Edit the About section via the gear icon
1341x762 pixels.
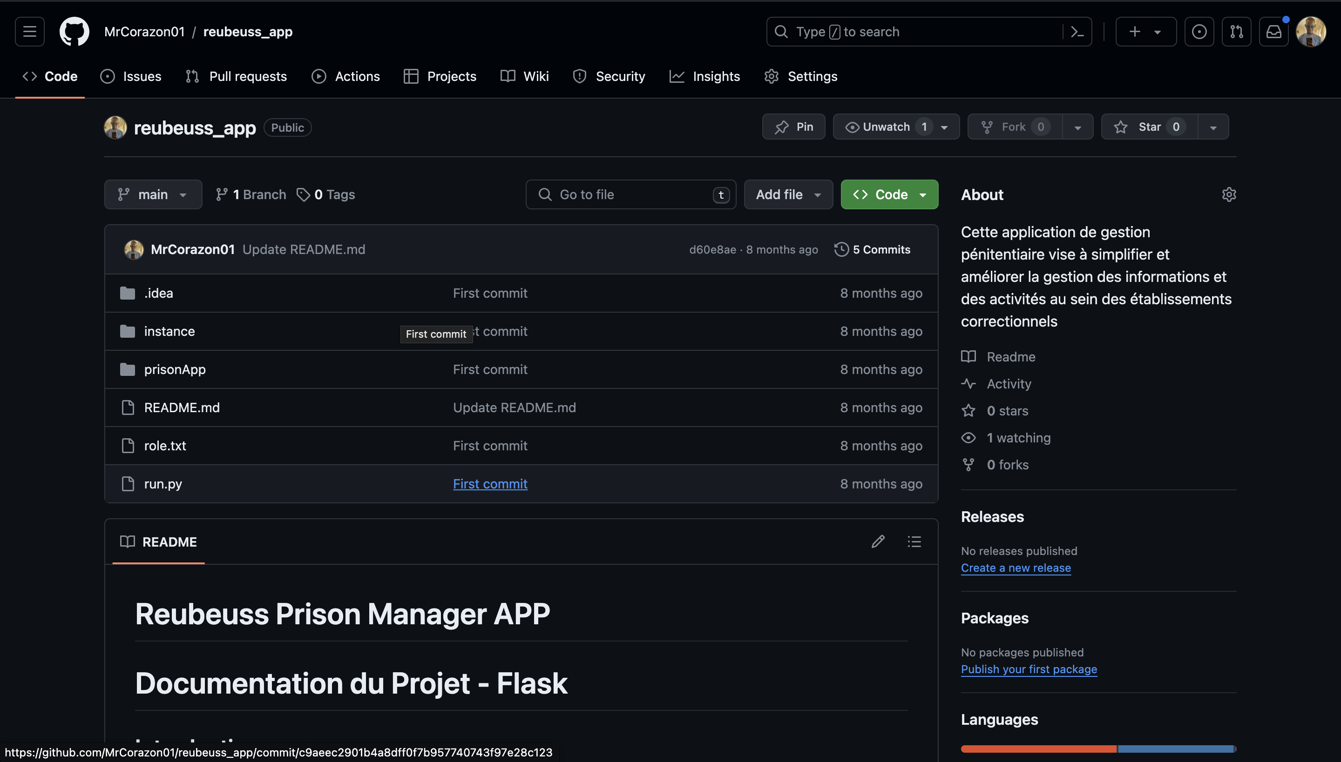tap(1229, 194)
